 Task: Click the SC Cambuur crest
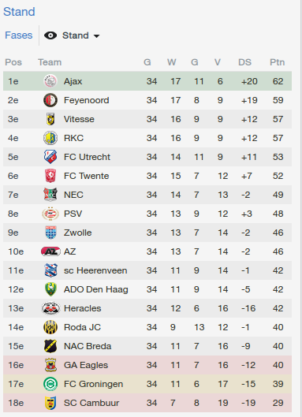(x=50, y=403)
